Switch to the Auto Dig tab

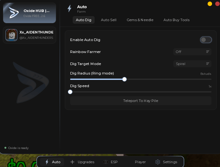point(83,20)
